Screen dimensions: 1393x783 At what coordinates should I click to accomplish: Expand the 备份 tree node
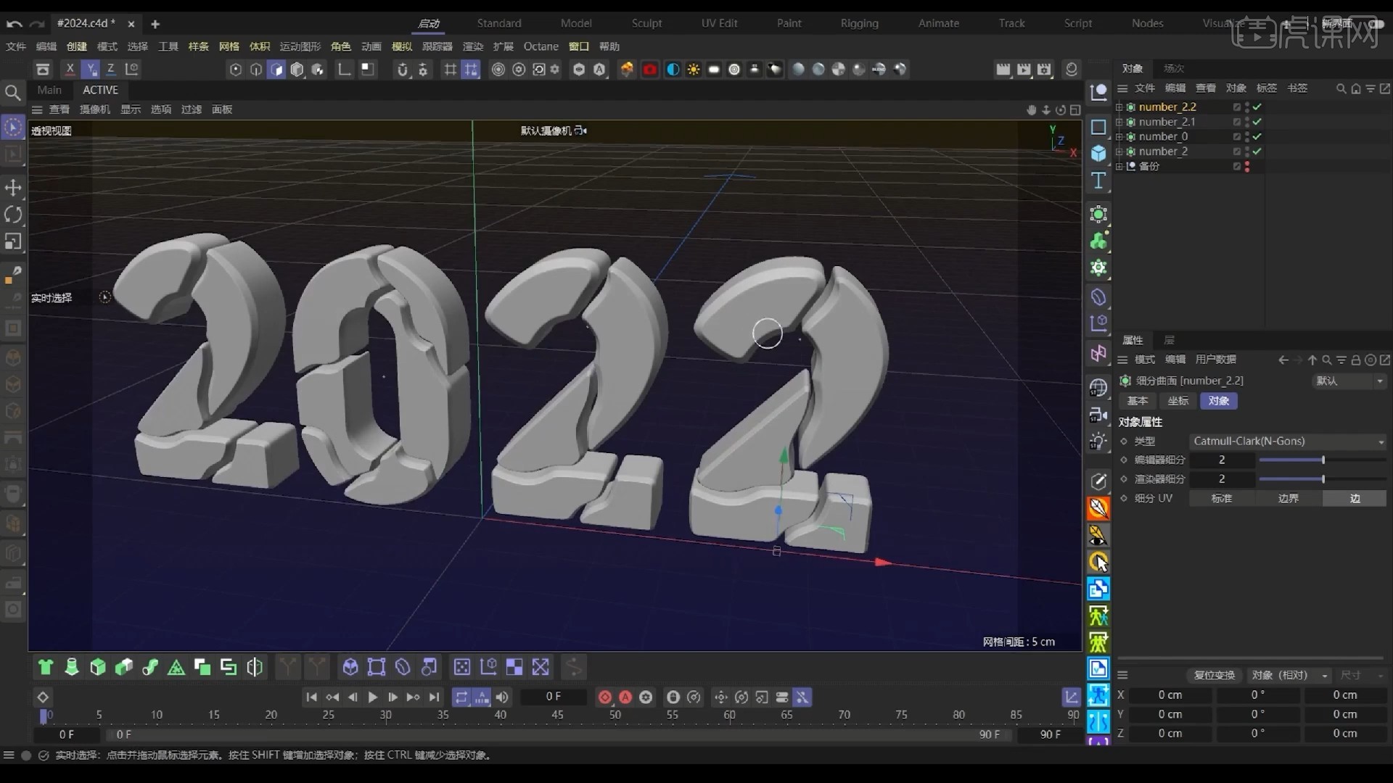pos(1119,166)
